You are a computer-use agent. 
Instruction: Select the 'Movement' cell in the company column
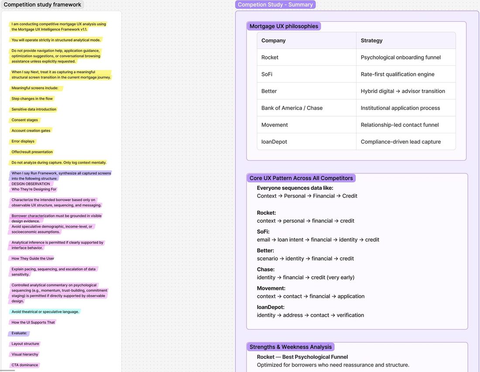pyautogui.click(x=307, y=125)
